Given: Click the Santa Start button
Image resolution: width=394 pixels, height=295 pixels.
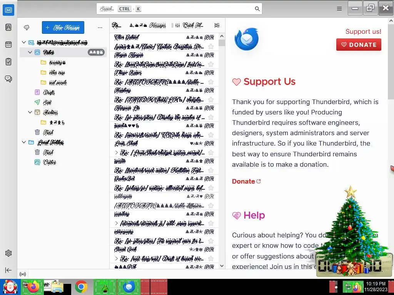Looking at the screenshot, I should click(10, 287).
